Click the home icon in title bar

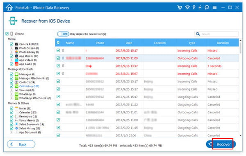(x=9, y=7)
